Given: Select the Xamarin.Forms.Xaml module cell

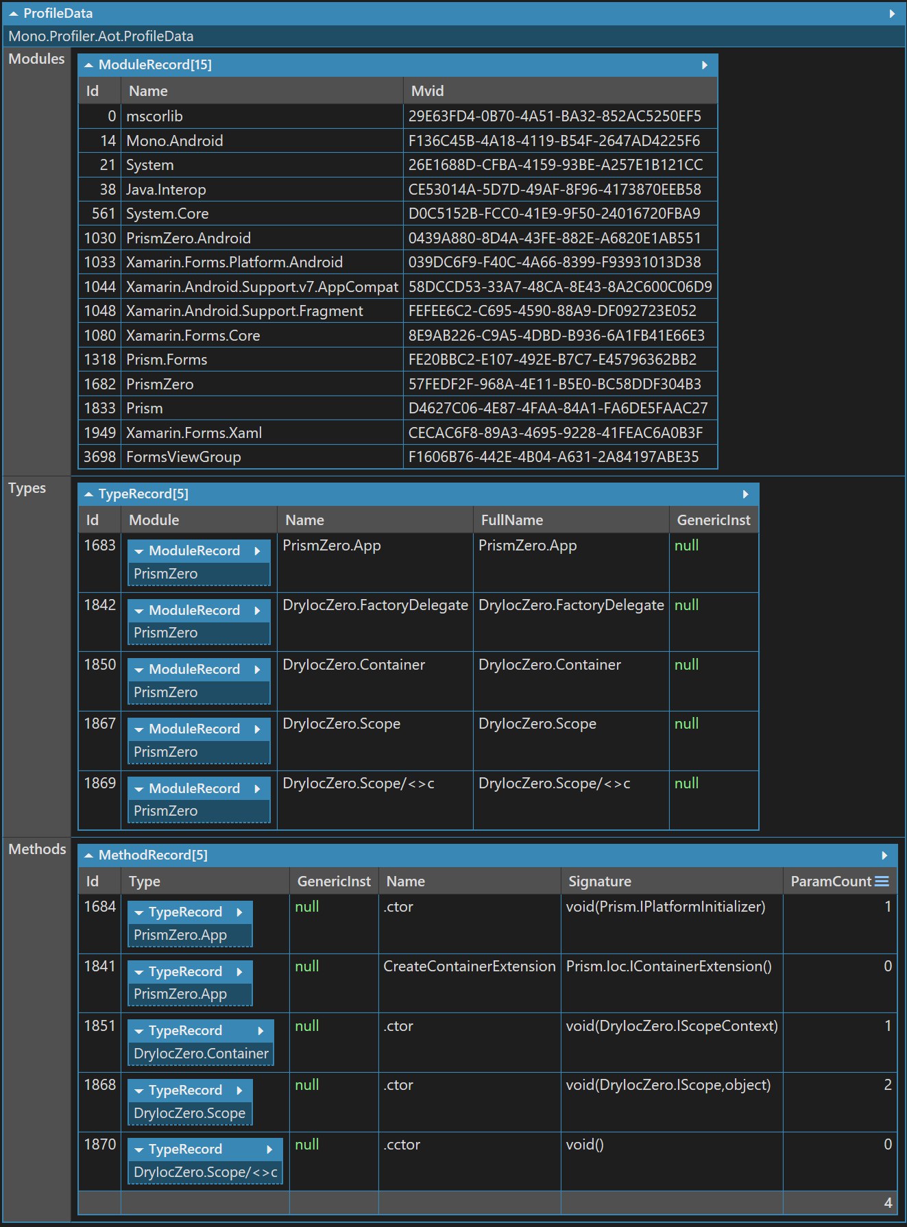Looking at the screenshot, I should click(x=262, y=433).
